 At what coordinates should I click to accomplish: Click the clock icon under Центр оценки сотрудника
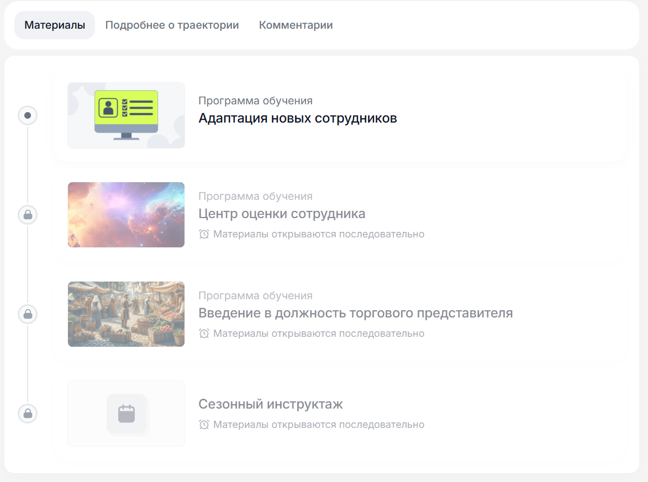point(204,234)
